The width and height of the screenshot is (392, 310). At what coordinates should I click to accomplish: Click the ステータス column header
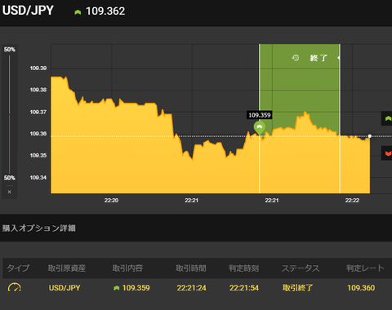click(301, 268)
